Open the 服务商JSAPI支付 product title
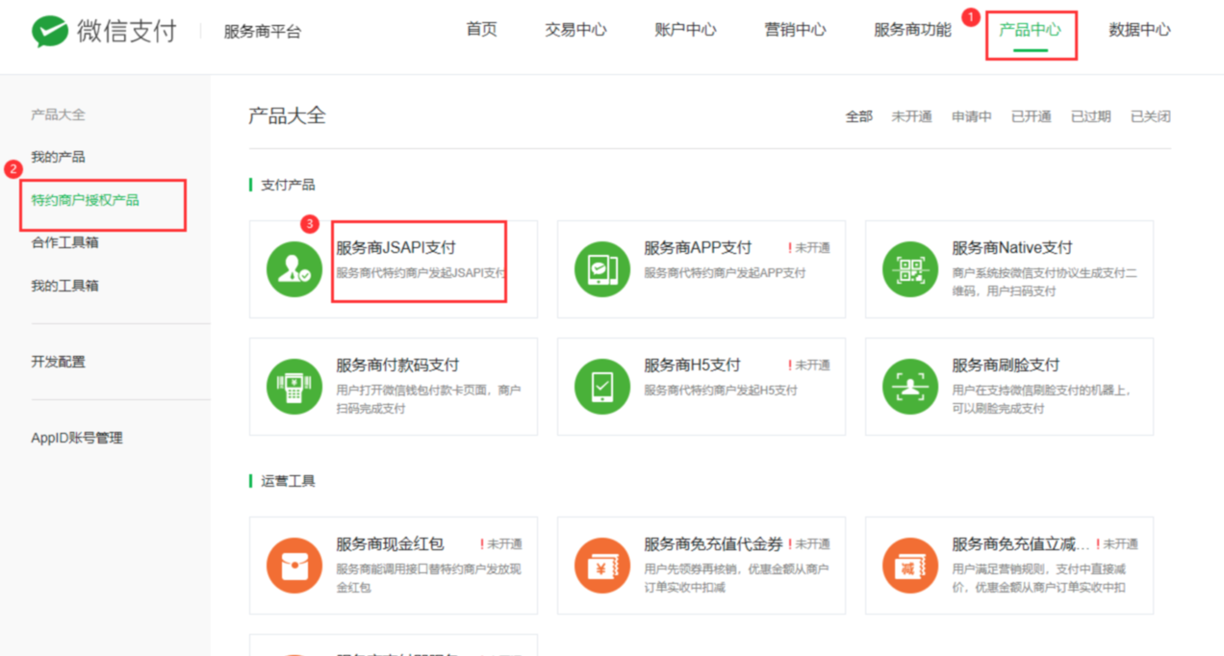 tap(395, 248)
